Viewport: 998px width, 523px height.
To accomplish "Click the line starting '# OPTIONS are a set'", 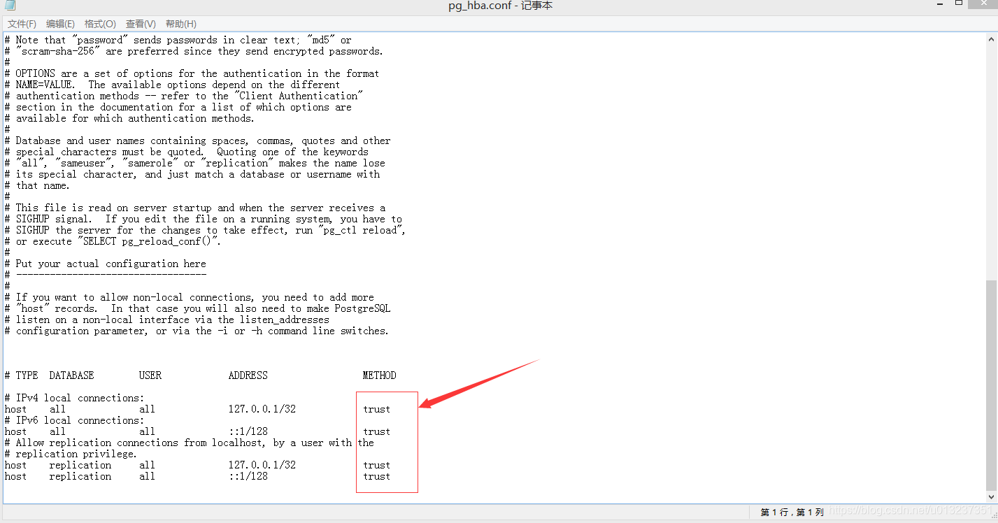I will 192,73.
